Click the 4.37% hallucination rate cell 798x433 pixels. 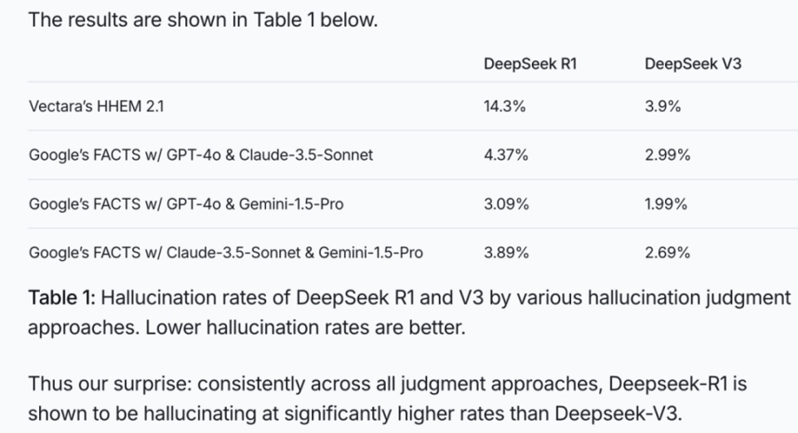(x=506, y=155)
